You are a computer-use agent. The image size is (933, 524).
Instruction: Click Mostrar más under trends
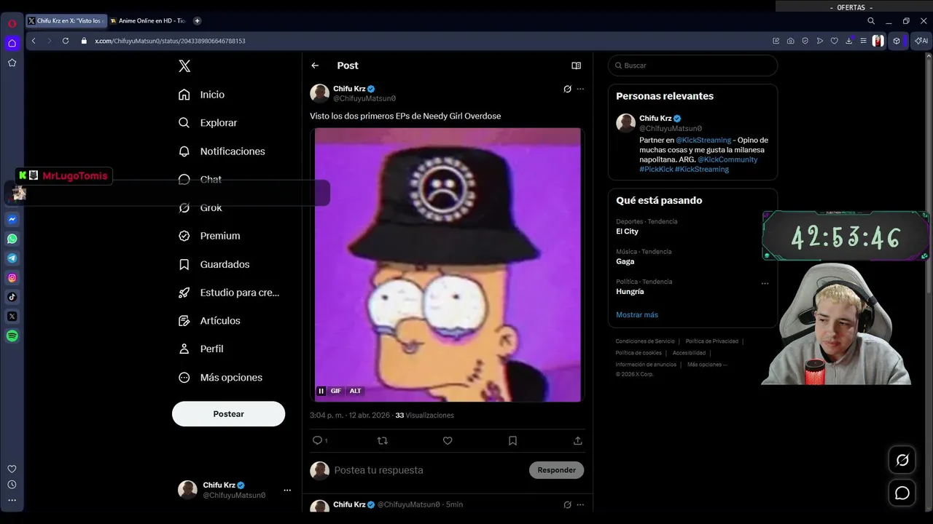coord(637,314)
